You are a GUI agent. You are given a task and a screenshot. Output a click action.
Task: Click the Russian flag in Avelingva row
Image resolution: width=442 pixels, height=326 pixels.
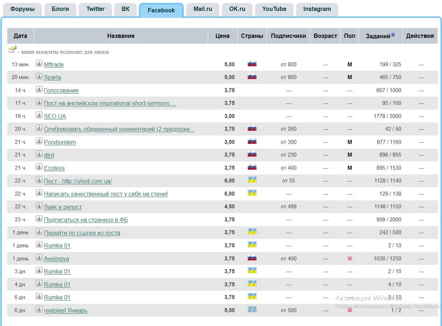tap(252, 258)
